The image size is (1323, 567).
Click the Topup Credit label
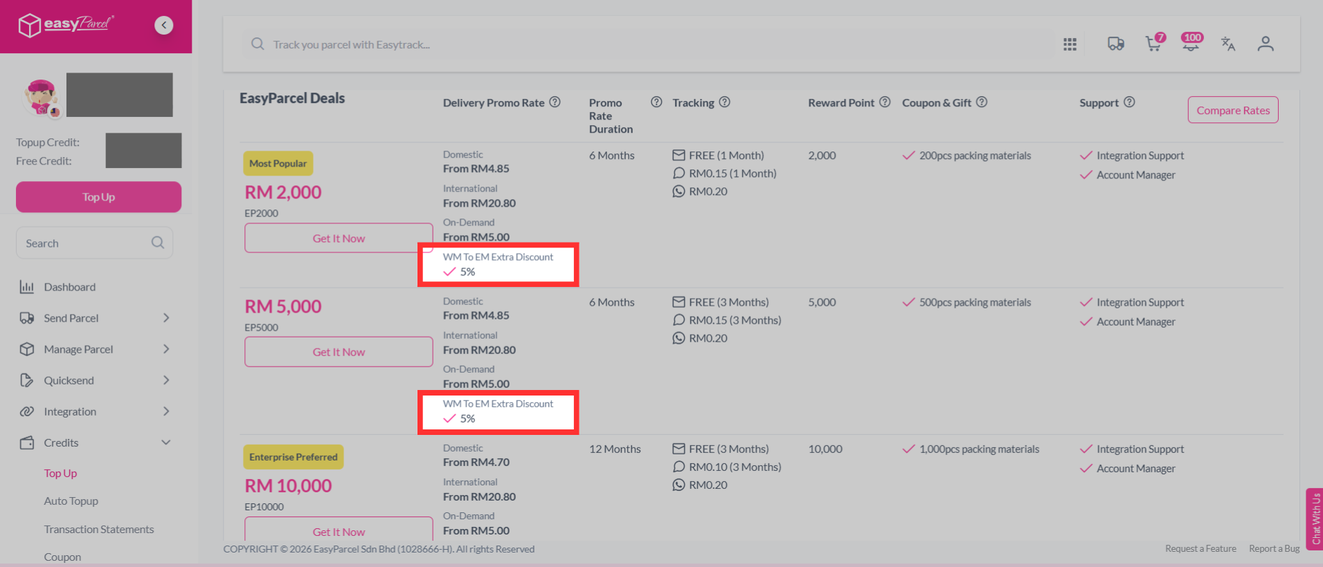(48, 142)
